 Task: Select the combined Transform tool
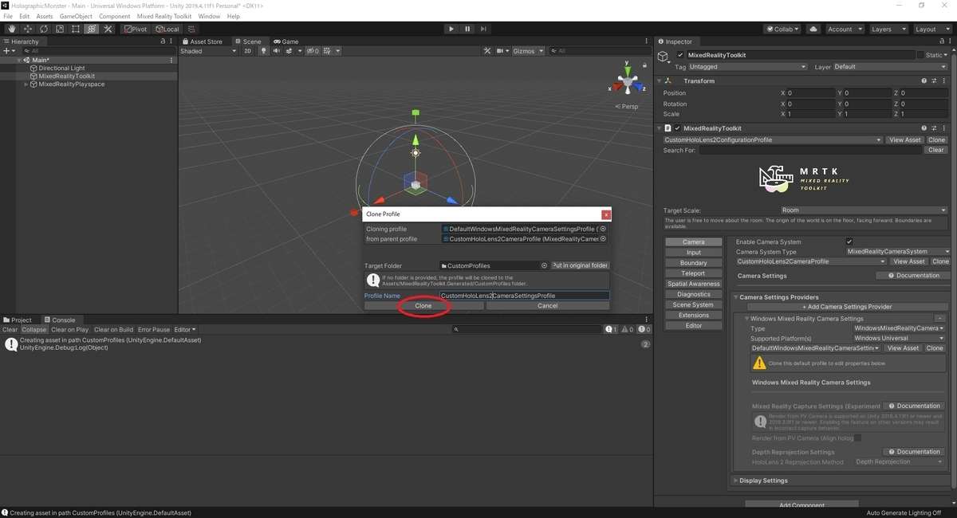[x=92, y=29]
